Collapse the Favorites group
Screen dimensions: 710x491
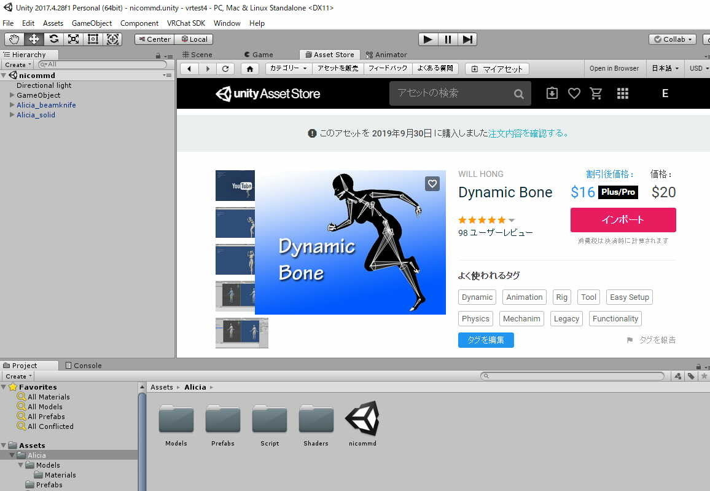point(4,387)
